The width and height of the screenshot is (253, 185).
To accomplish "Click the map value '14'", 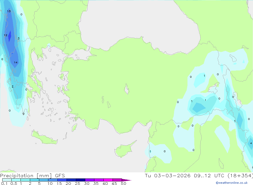I will tap(15, 63).
